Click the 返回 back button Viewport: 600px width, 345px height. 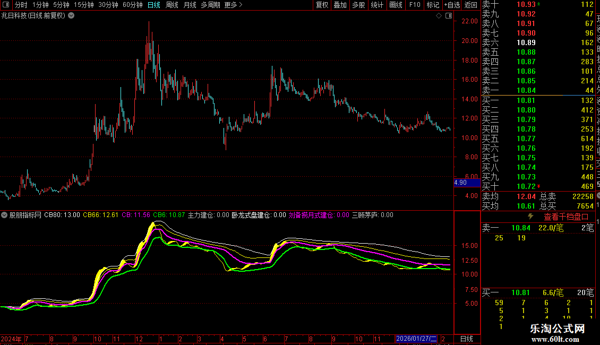point(470,5)
